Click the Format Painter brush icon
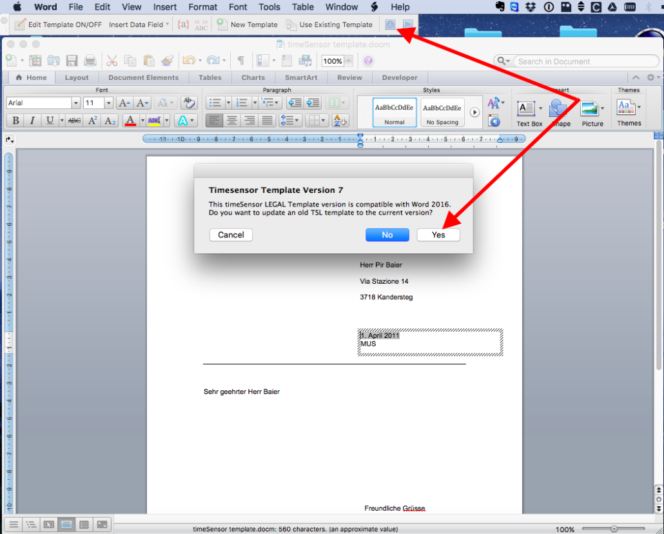The image size is (664, 534). point(167,61)
